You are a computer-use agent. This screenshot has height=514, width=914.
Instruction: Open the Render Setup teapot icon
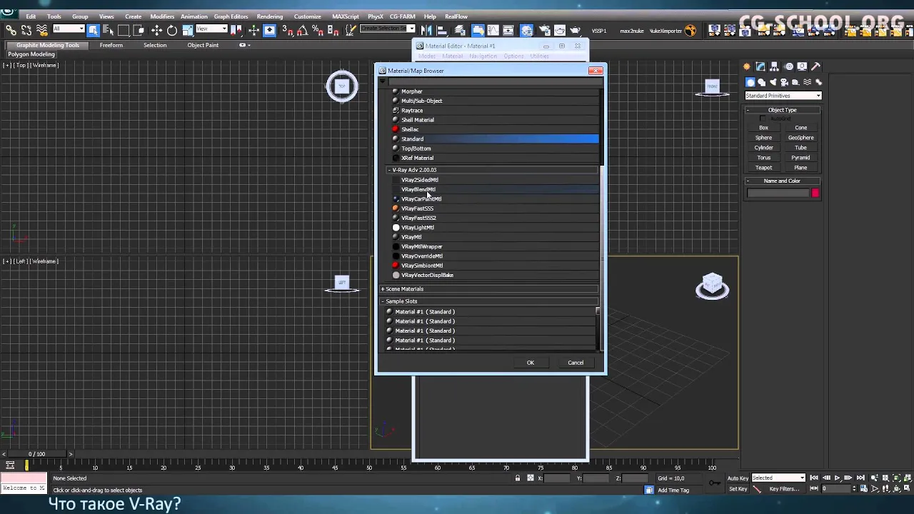543,30
